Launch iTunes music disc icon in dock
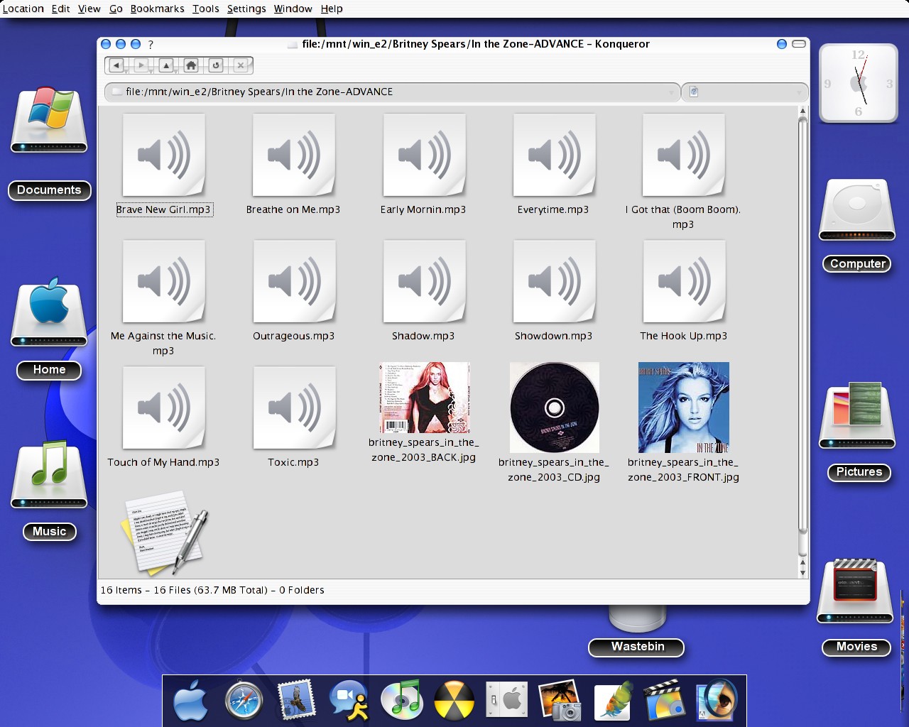Image resolution: width=909 pixels, height=727 pixels. click(401, 700)
